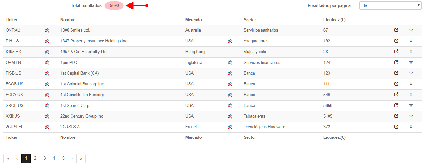
Task: Open external link for 1300 Smiles Ltd.
Action: [396, 30]
